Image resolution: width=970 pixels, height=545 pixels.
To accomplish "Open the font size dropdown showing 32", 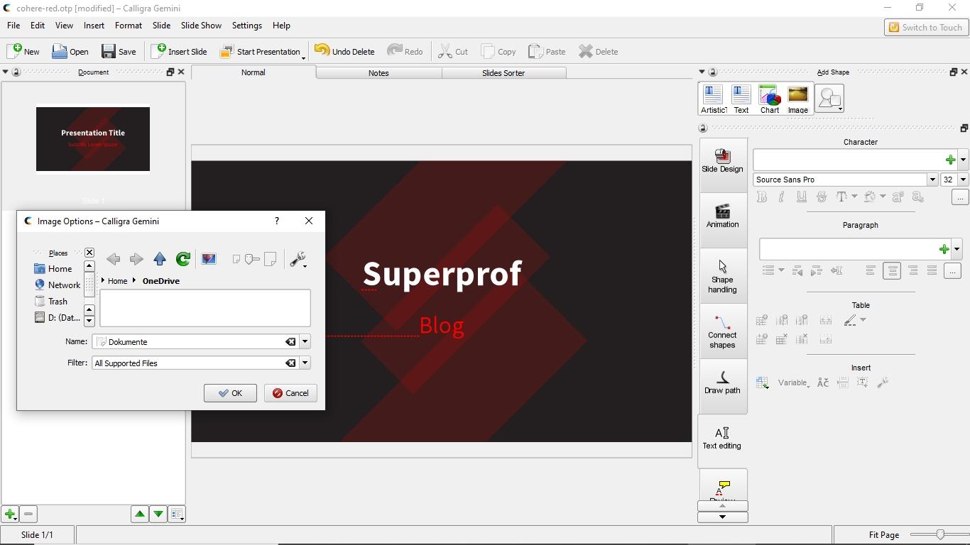I will coord(963,180).
